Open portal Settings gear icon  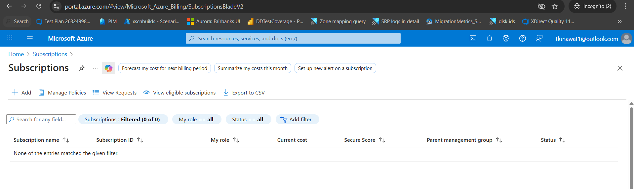pos(506,38)
